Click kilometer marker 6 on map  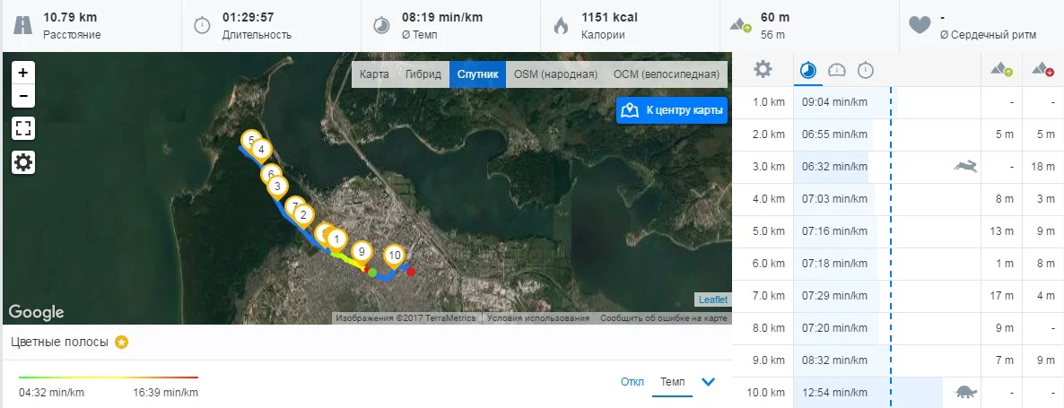pyautogui.click(x=271, y=174)
